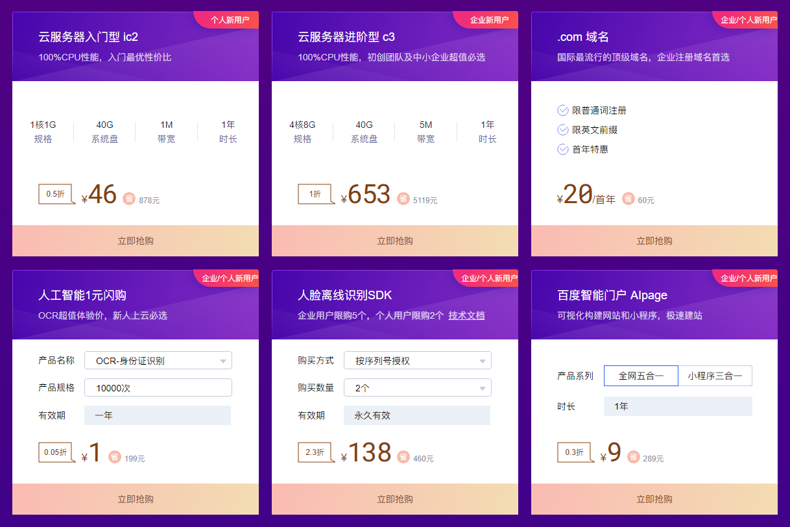This screenshot has width=790, height=527.
Task: Click the 百度智能门户 AIpage title
Action: [612, 295]
